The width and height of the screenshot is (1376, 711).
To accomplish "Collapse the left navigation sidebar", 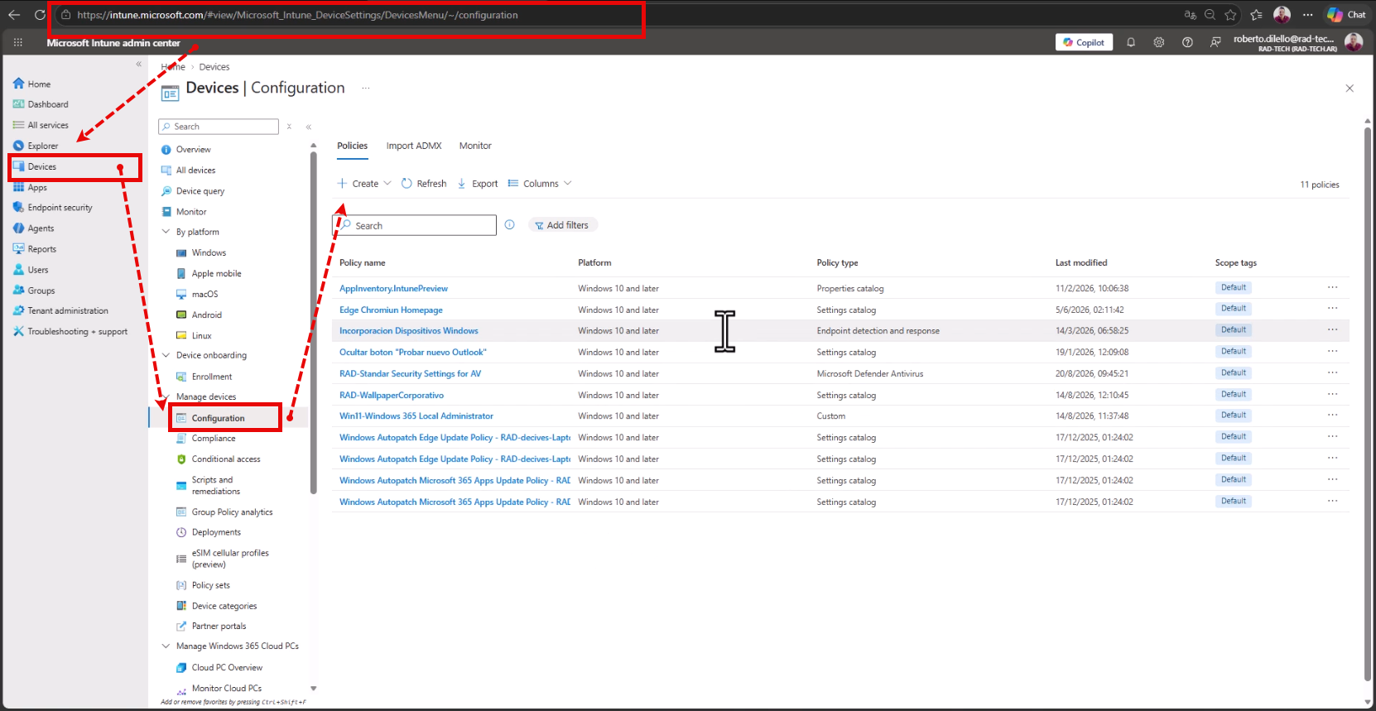I will point(139,64).
